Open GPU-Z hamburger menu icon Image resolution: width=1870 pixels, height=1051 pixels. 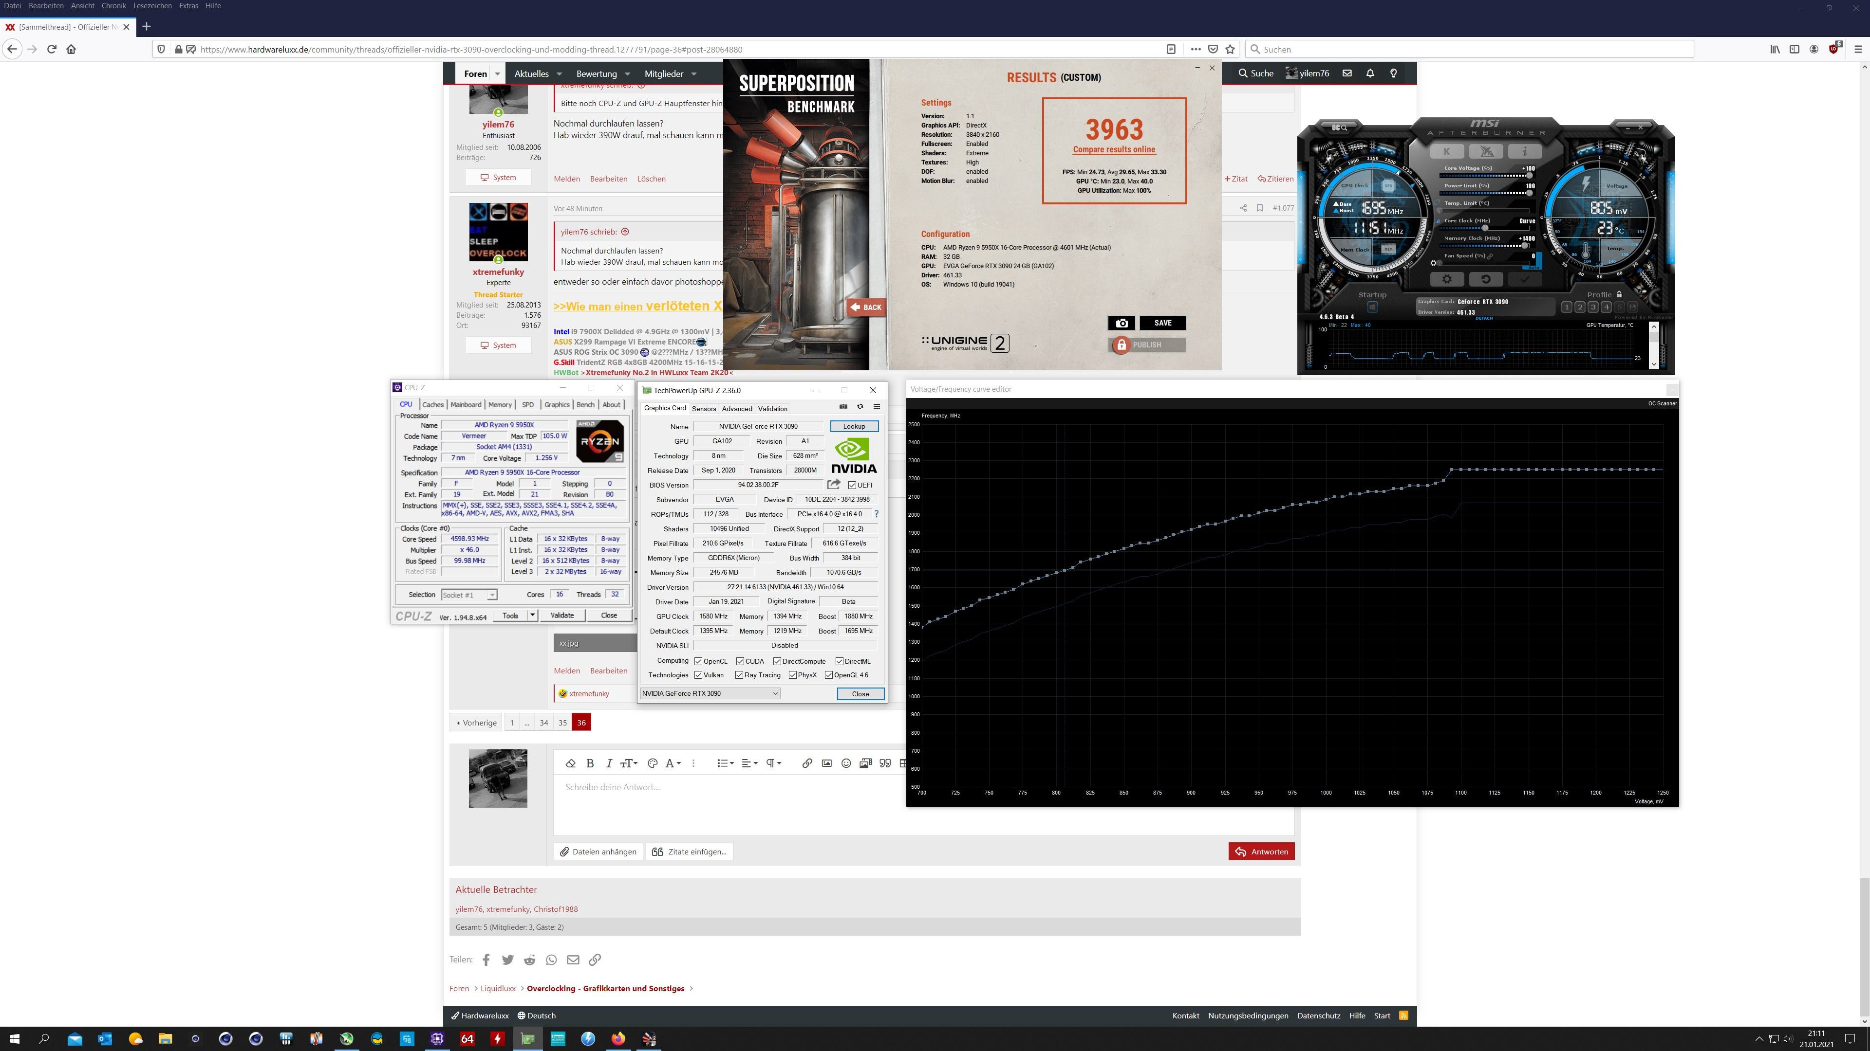tap(876, 406)
